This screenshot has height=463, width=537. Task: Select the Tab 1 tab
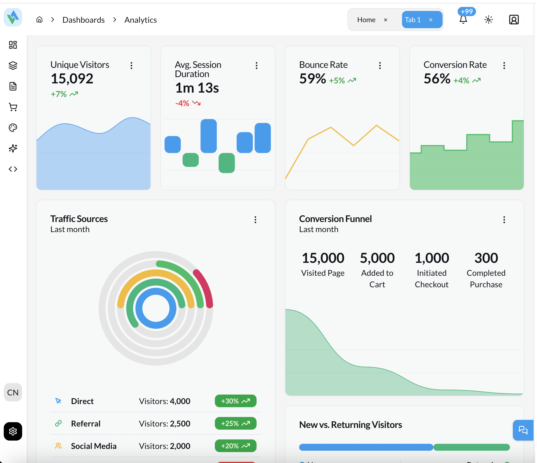click(x=413, y=20)
